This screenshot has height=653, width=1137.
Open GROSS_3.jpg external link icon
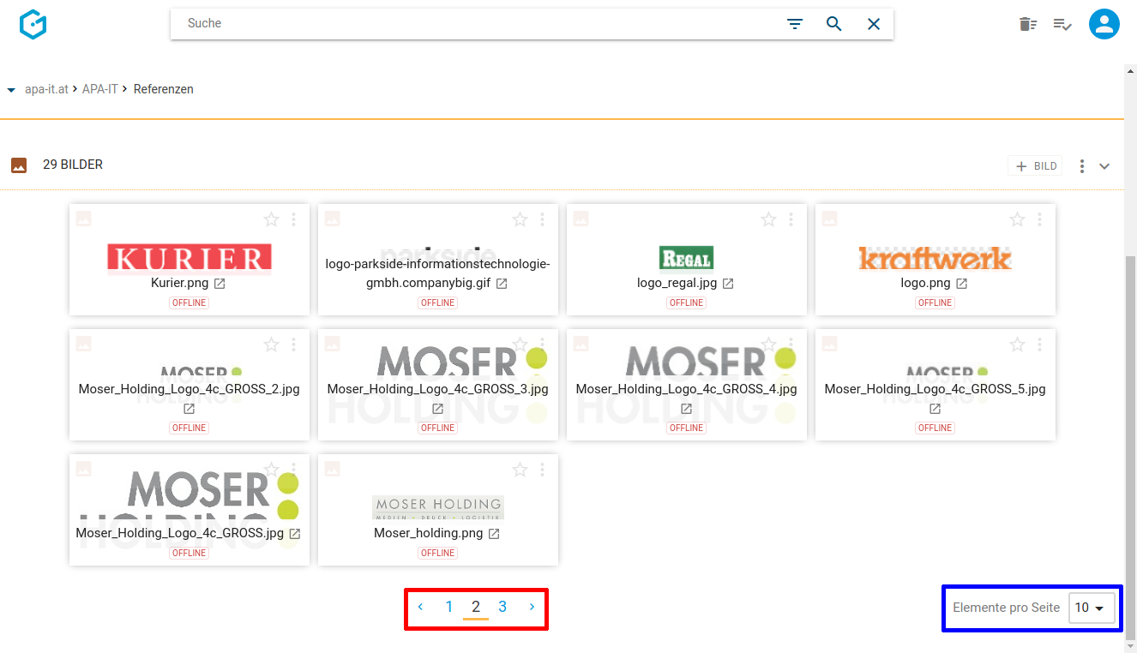point(438,409)
